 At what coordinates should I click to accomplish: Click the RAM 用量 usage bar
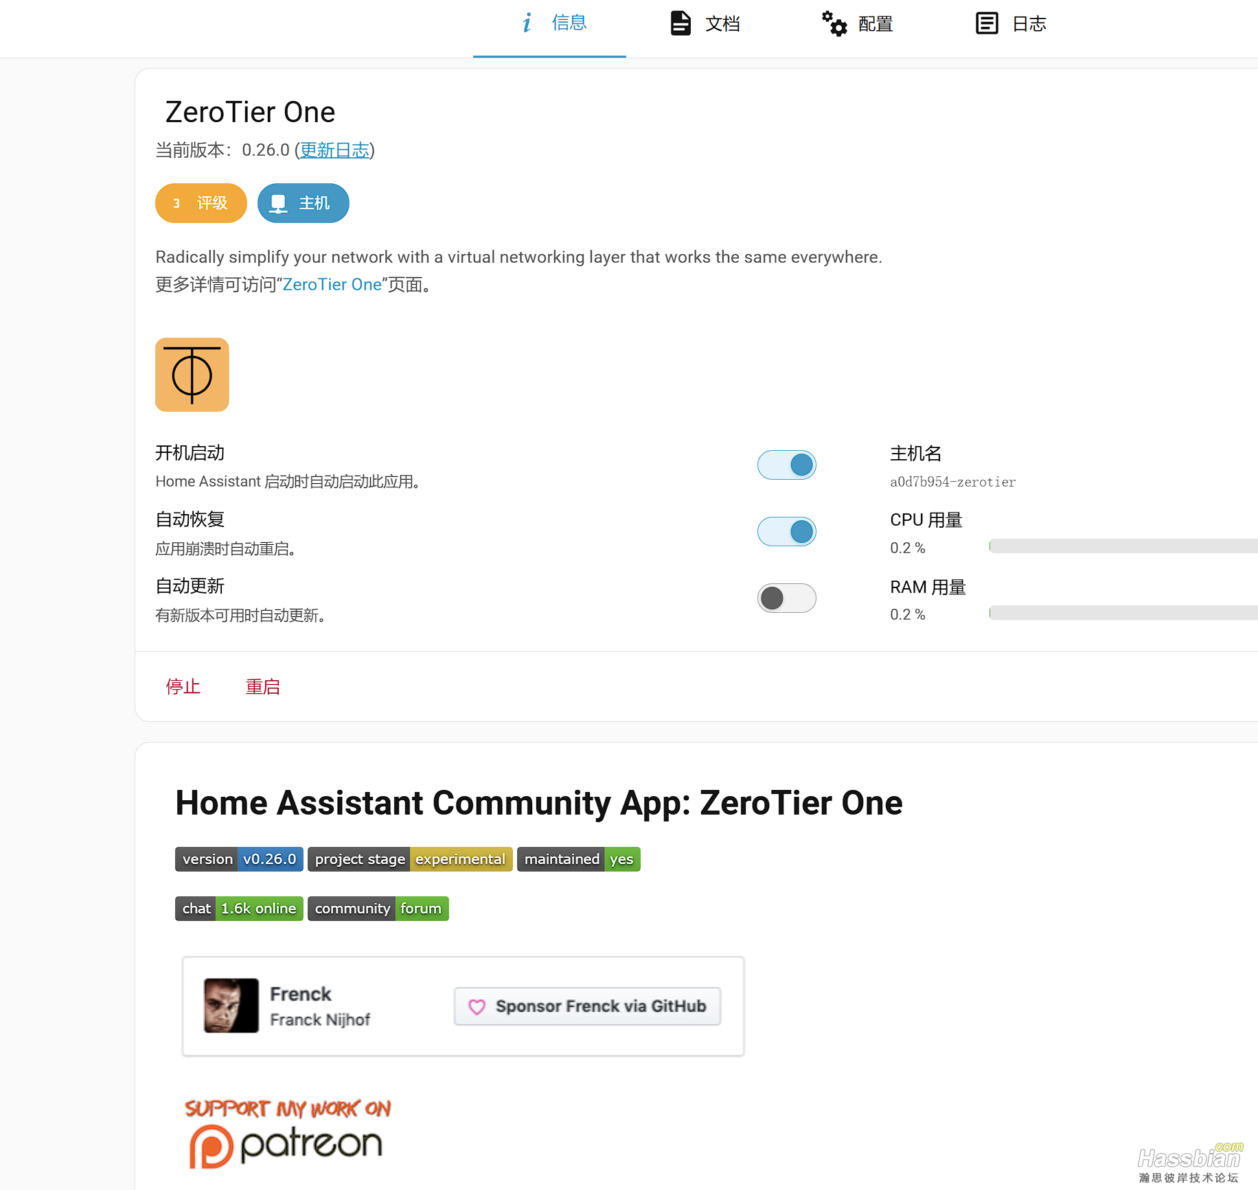click(1123, 613)
